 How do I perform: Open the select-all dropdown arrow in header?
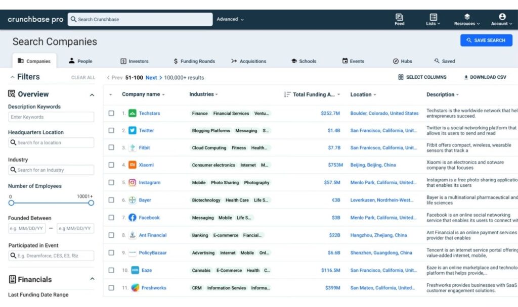tap(111, 94)
